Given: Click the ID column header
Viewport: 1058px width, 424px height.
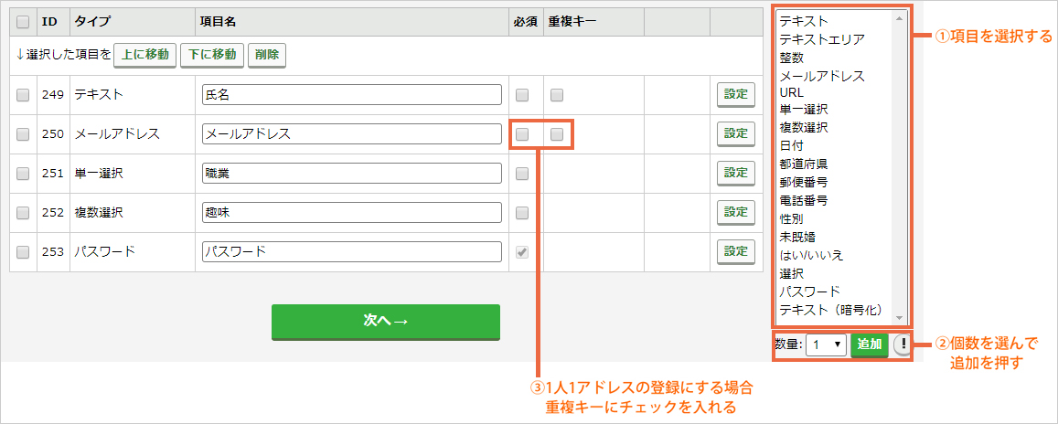Looking at the screenshot, I should point(49,21).
